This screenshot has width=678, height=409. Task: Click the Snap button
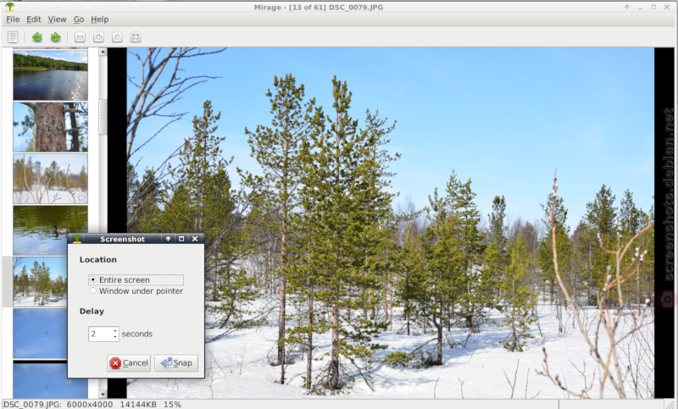tap(176, 362)
